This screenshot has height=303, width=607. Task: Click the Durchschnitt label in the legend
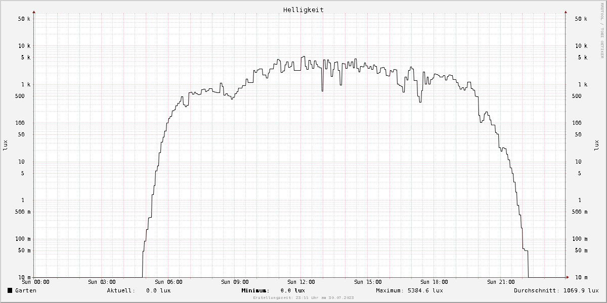pos(536,290)
